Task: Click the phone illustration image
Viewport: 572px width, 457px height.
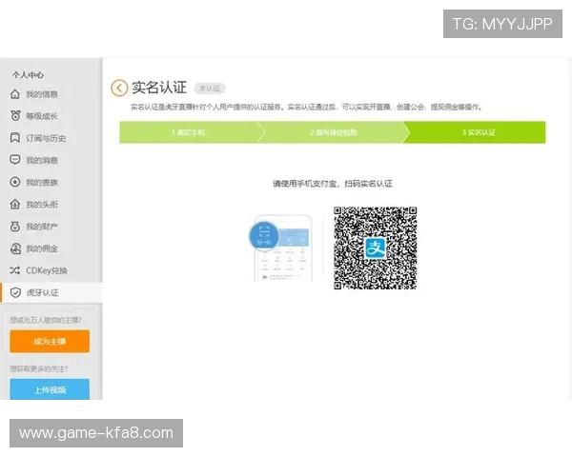Action: tap(281, 248)
